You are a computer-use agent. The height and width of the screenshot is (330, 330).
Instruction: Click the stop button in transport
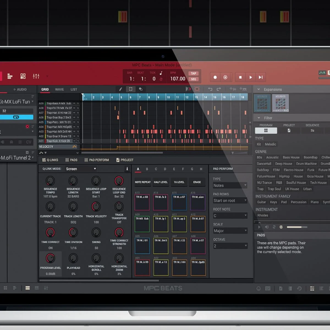240,77
